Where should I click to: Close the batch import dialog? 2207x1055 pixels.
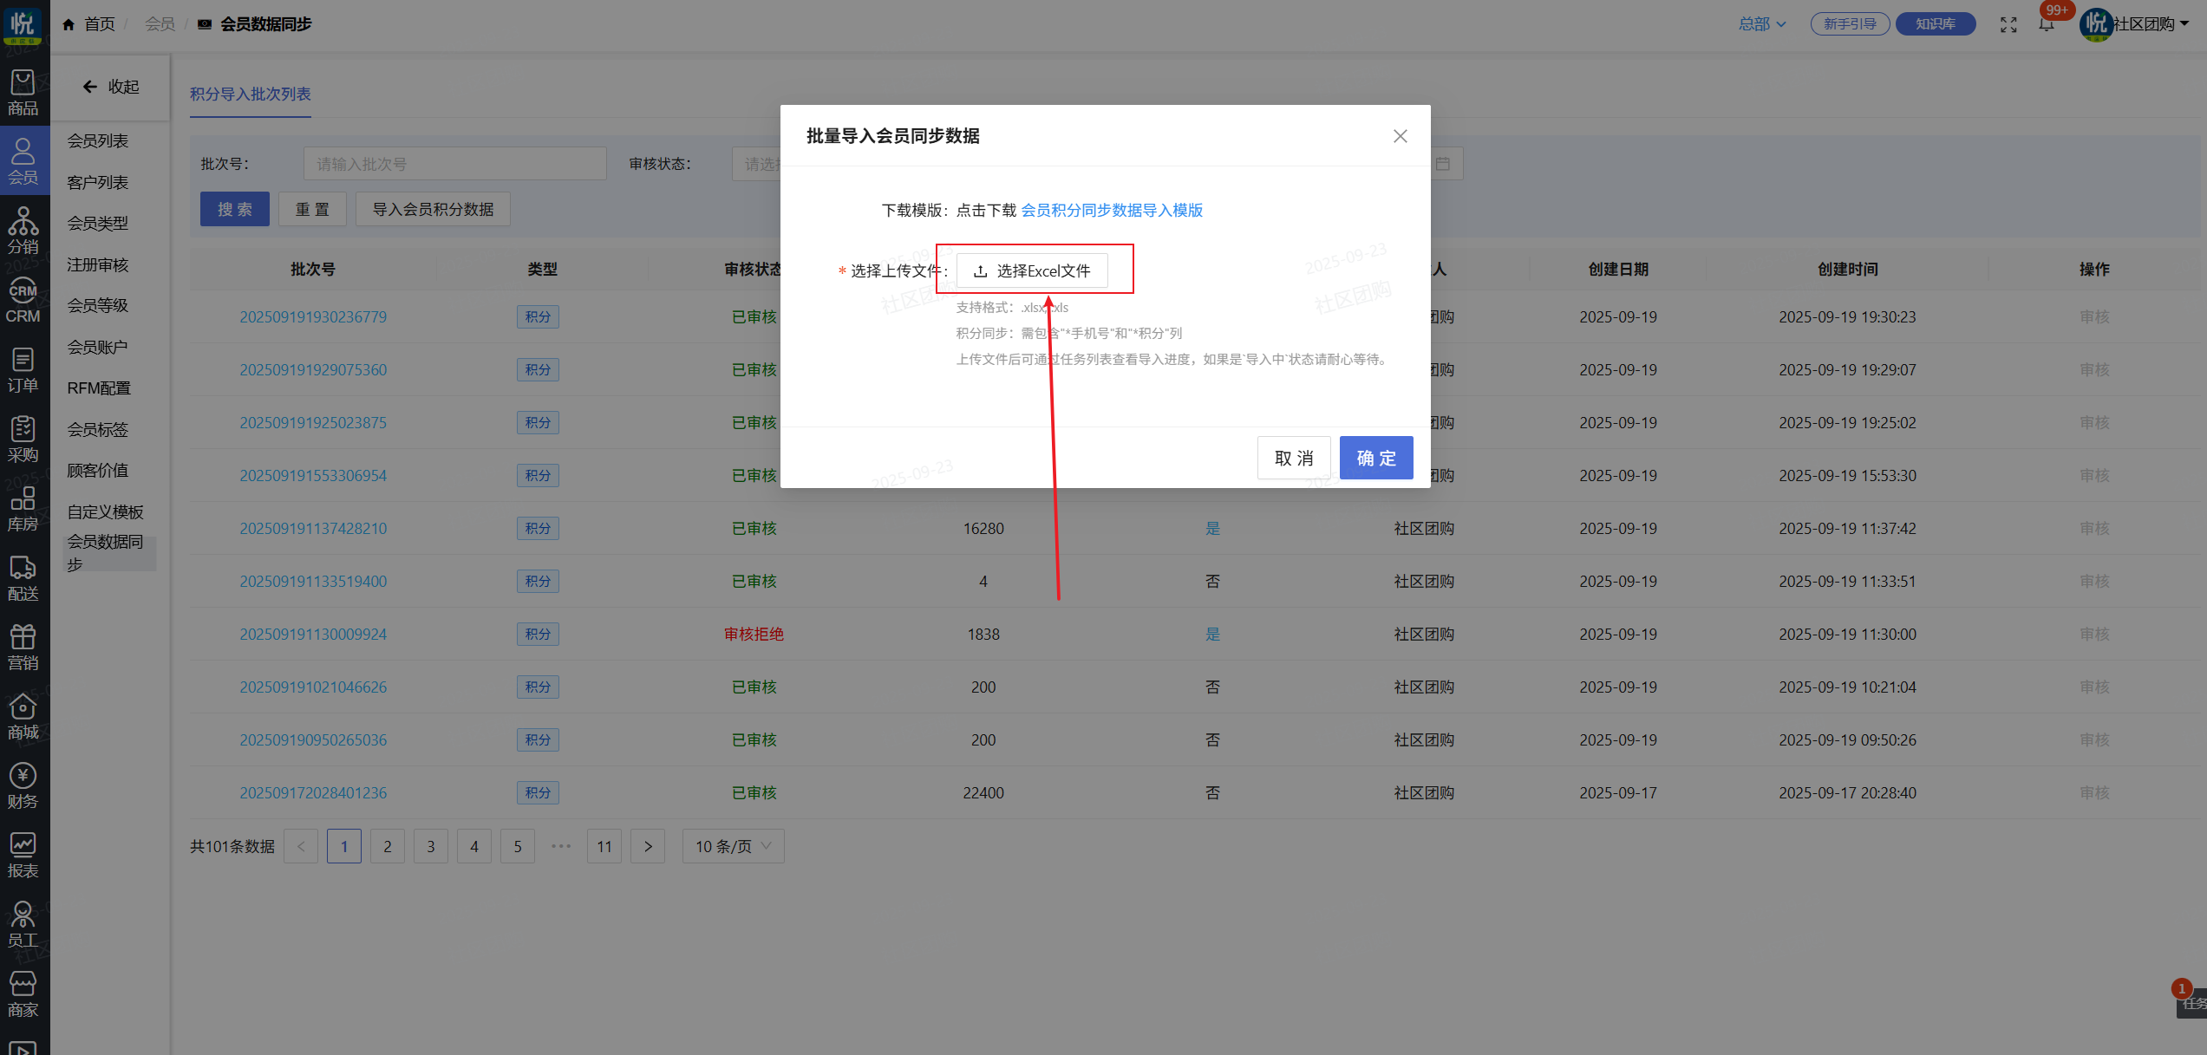(x=1400, y=136)
